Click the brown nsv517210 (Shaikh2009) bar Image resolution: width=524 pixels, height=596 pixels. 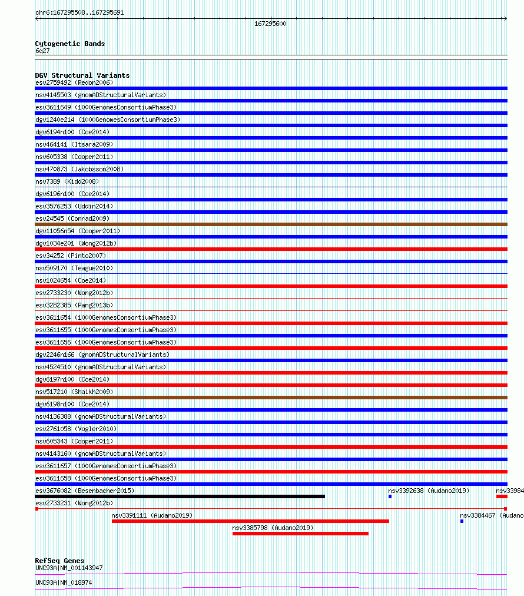(x=271, y=398)
